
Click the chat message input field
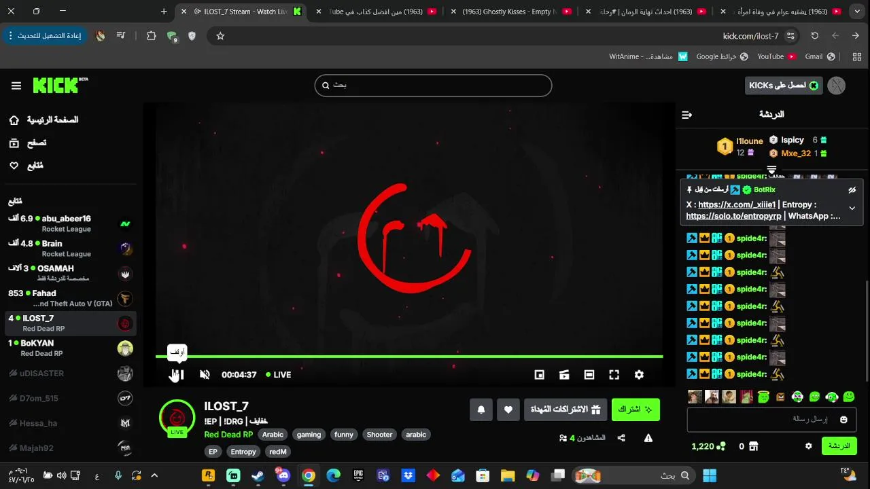pos(771,420)
